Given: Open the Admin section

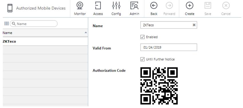Looking at the screenshot, I should point(134,9).
